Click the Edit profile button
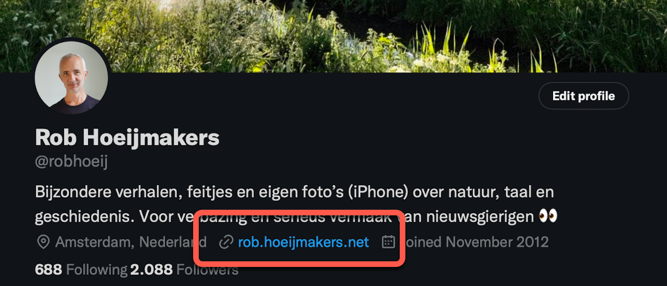 tap(584, 96)
